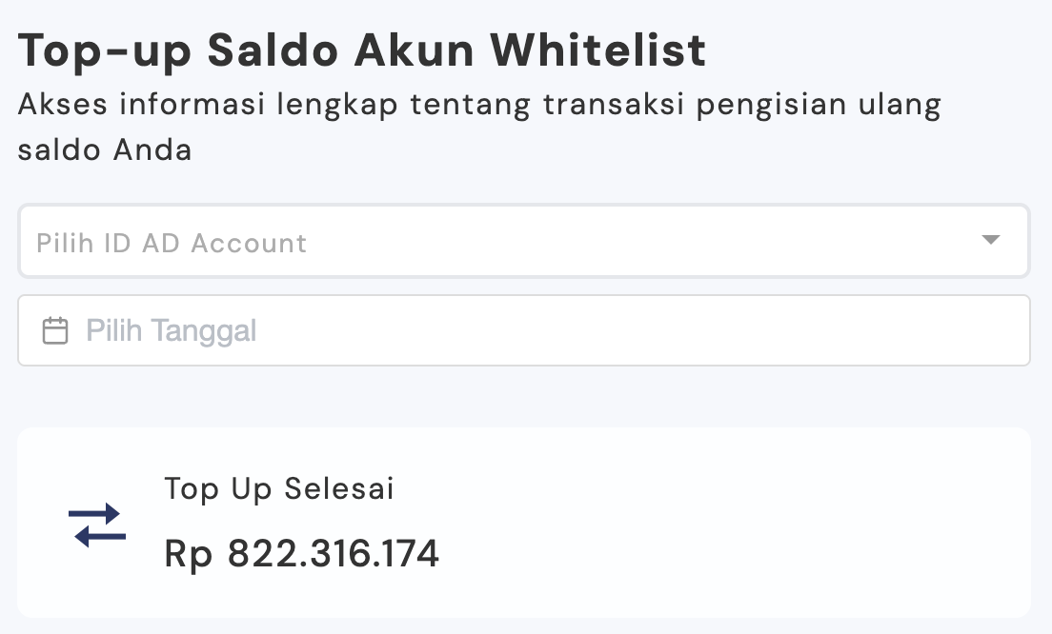Click the Pilih ID AD Account placeholder text
This screenshot has width=1052, height=634.
[172, 243]
